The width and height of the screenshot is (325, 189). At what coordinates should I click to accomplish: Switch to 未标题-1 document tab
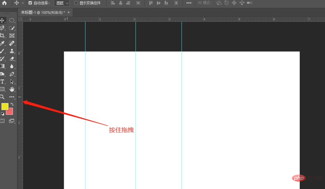pyautogui.click(x=43, y=12)
